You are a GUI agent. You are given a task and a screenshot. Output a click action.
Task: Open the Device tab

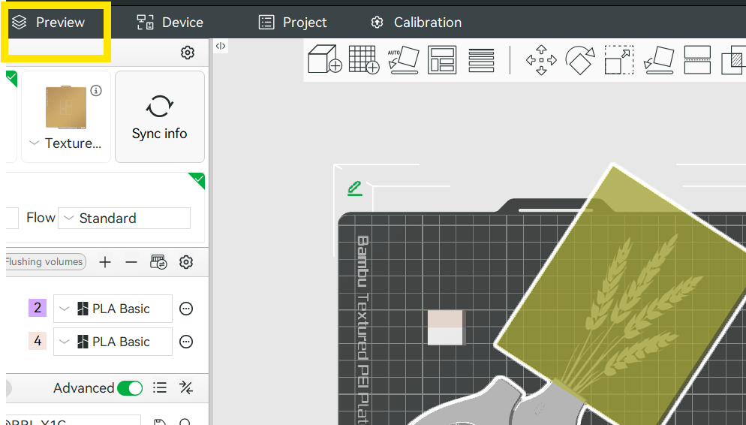click(170, 23)
